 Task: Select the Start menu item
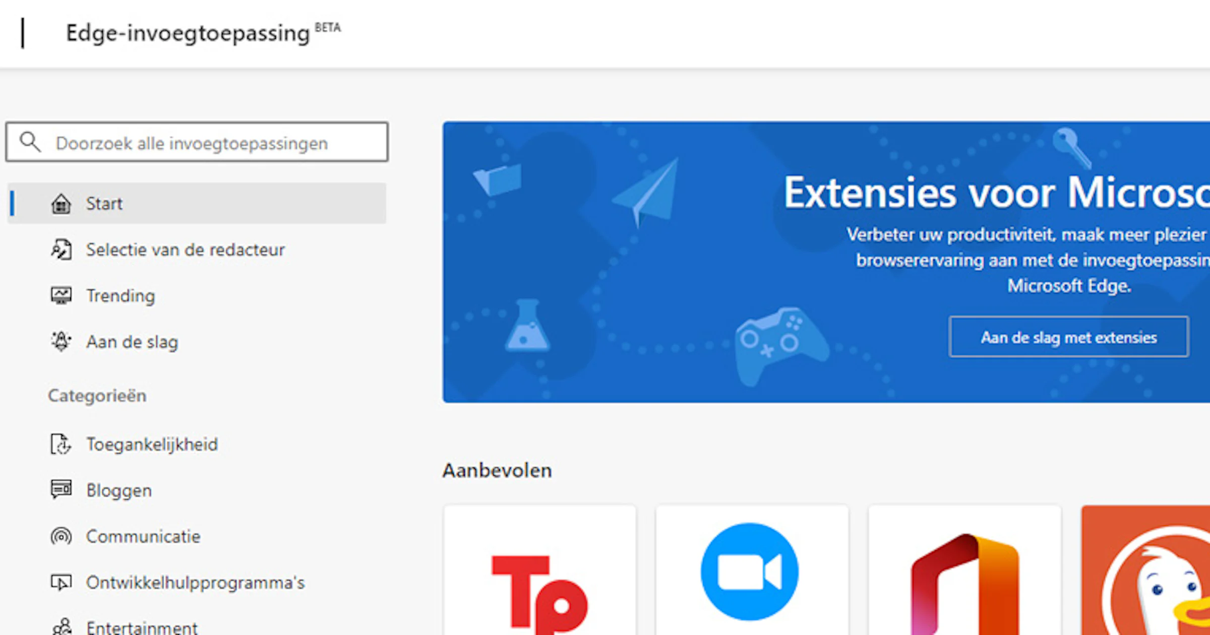pos(197,204)
